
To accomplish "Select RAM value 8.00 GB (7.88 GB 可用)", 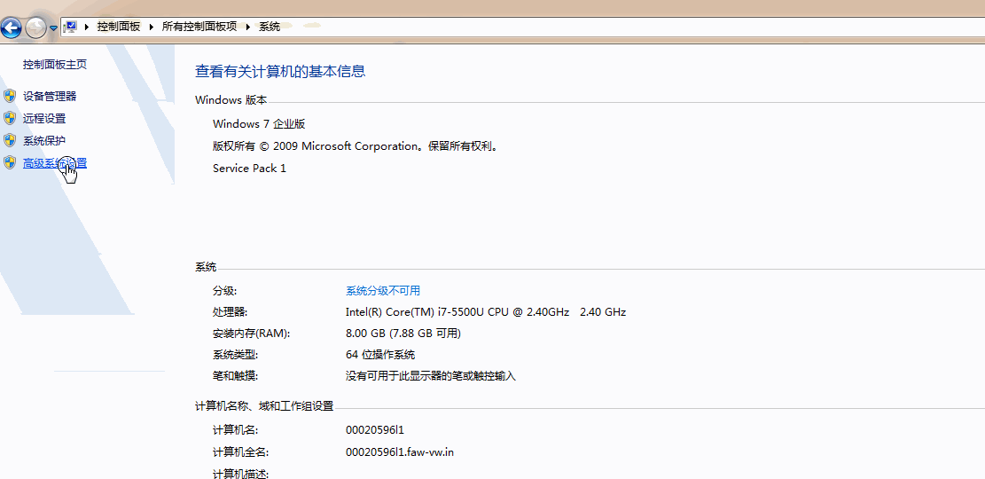I will 403,334.
